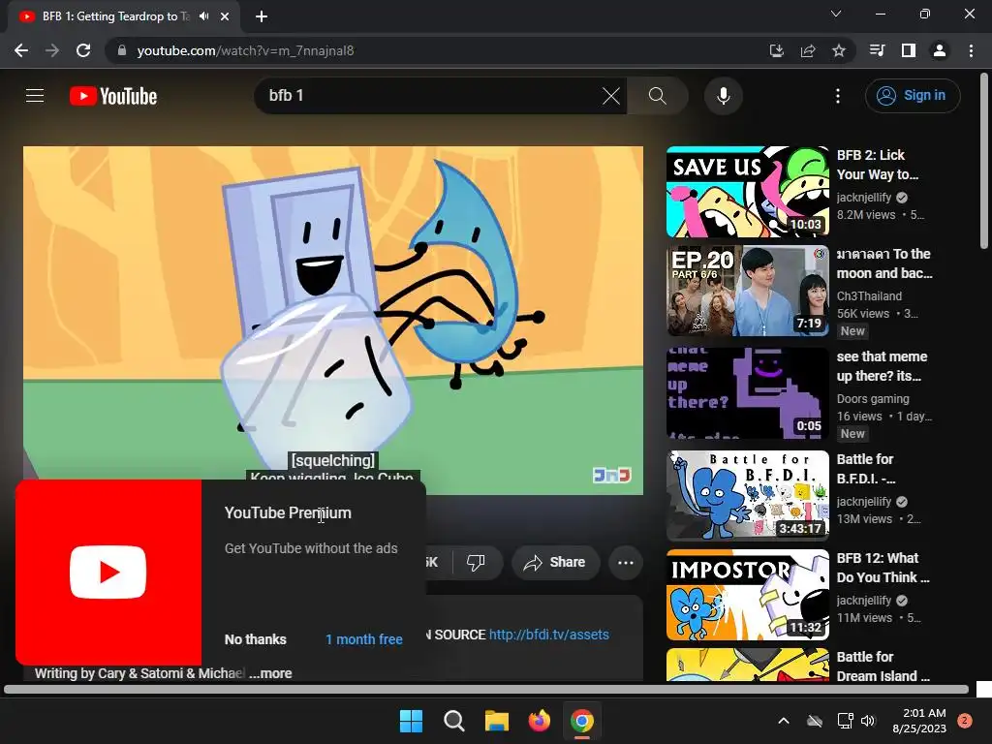Open the YouTube hamburger guide menu
This screenshot has width=992, height=744.
(35, 96)
